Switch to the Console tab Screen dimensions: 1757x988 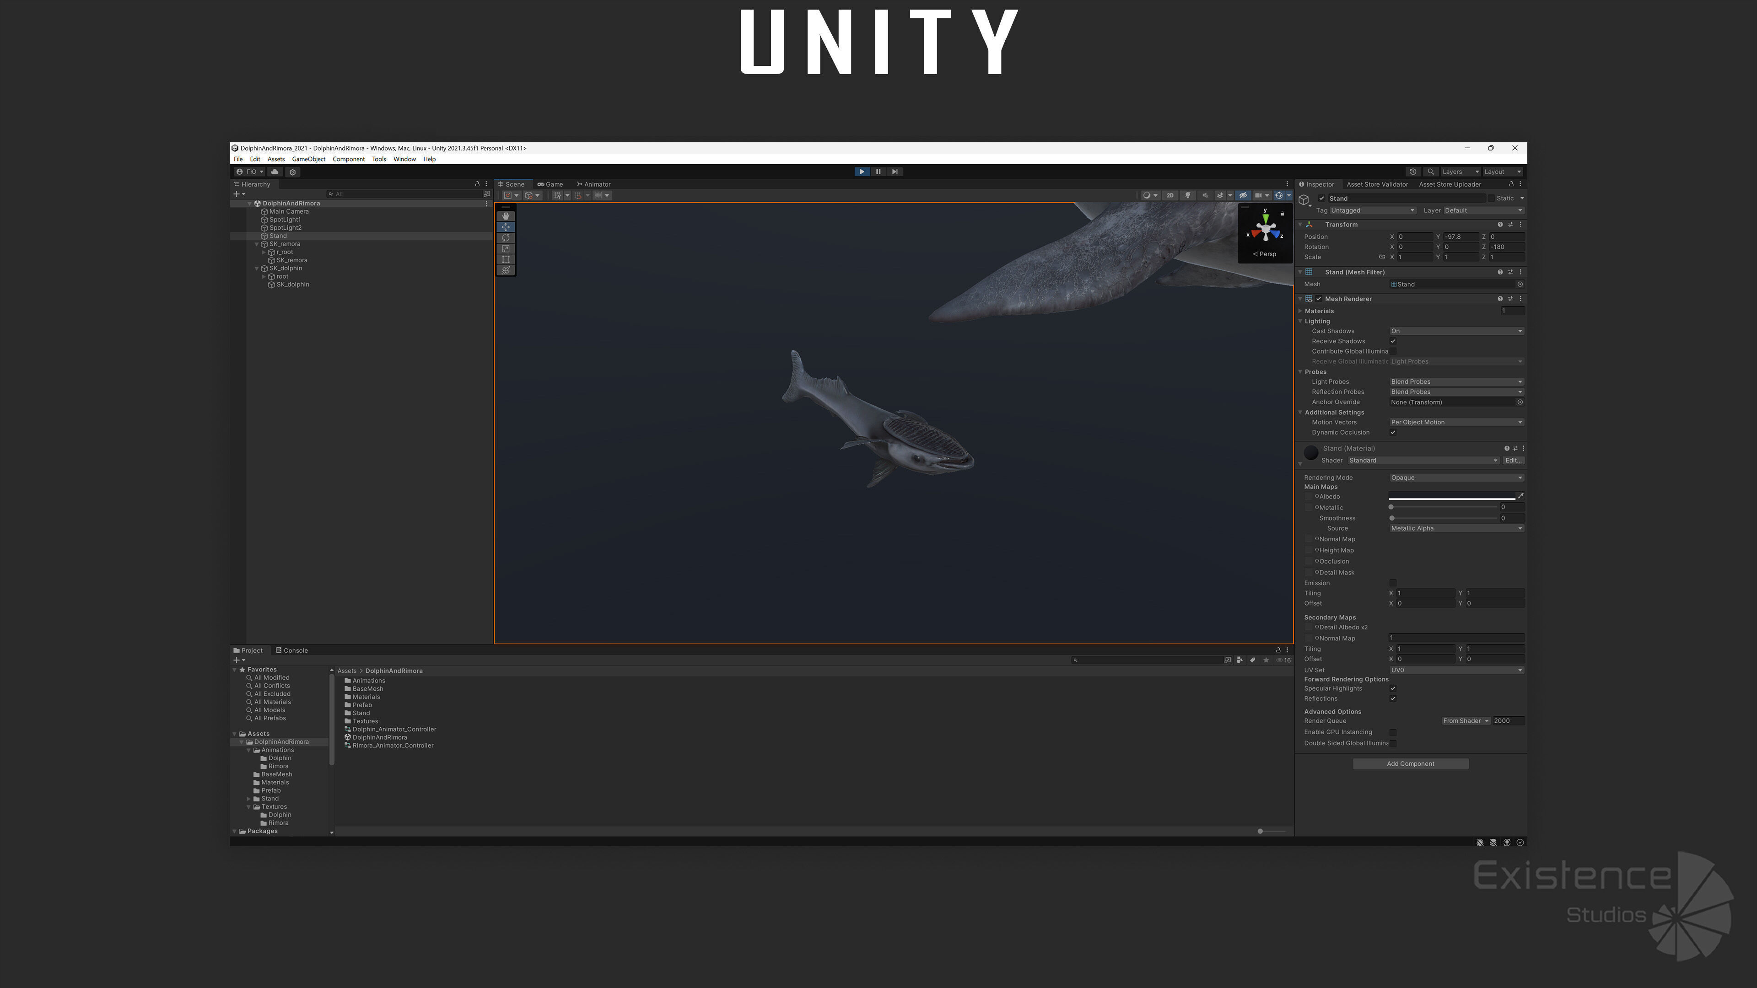click(x=292, y=650)
